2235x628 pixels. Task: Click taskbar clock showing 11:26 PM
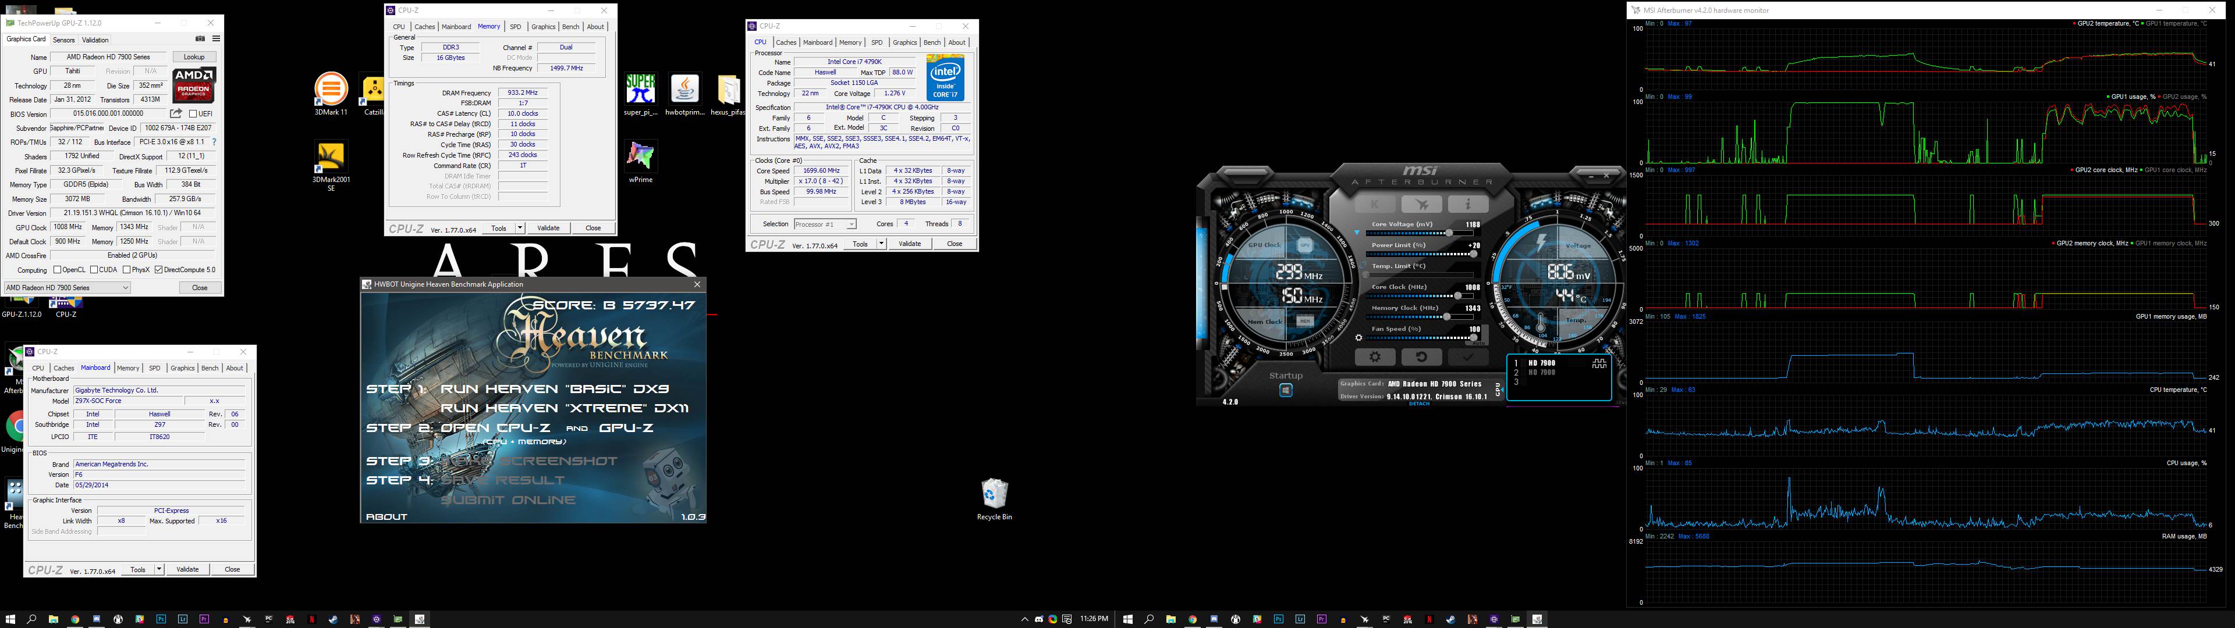coord(1094,619)
